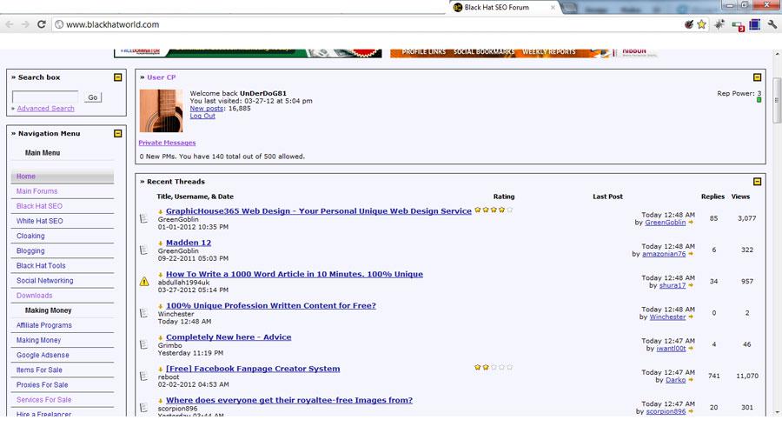Open the [Free] Facebook Fanpage Creator System thread
The height and width of the screenshot is (440, 782).
[253, 369]
